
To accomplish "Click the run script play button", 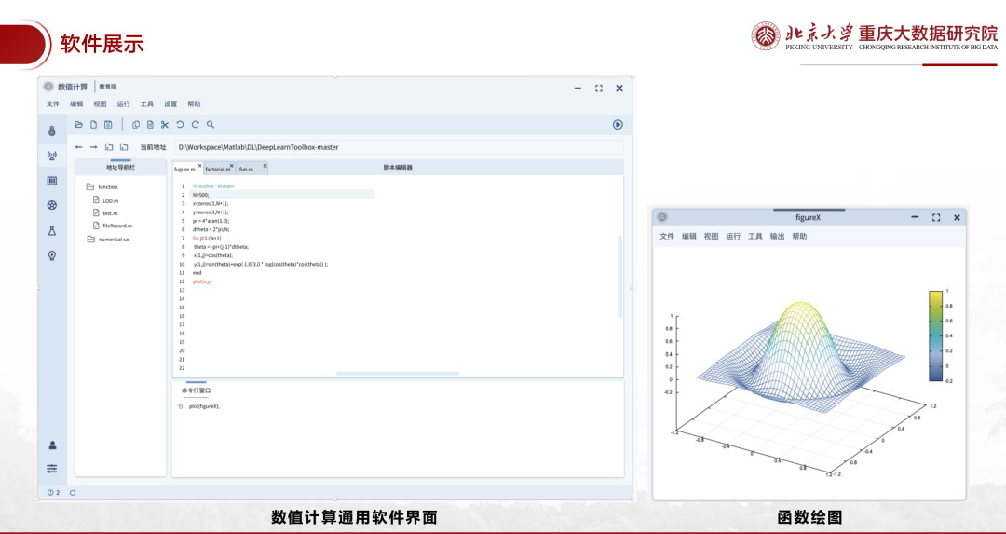I will pos(618,125).
